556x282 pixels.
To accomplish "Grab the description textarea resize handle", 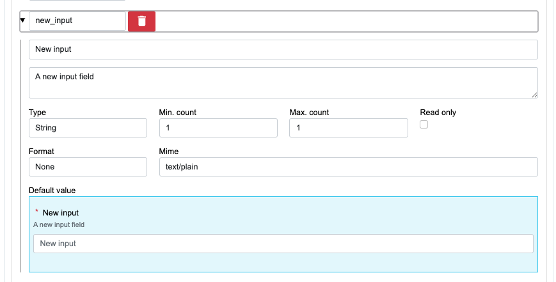I will coord(534,95).
